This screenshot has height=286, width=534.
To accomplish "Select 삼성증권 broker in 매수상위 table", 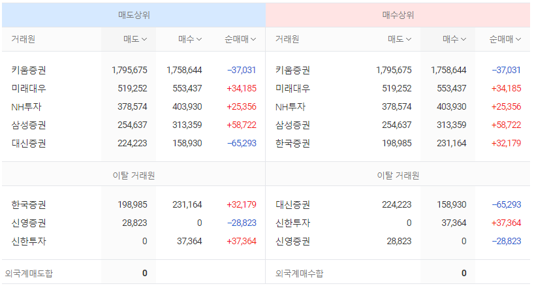I will point(292,125).
